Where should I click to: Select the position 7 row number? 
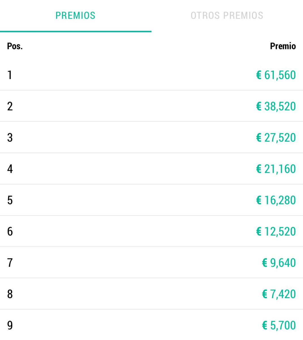(10, 263)
